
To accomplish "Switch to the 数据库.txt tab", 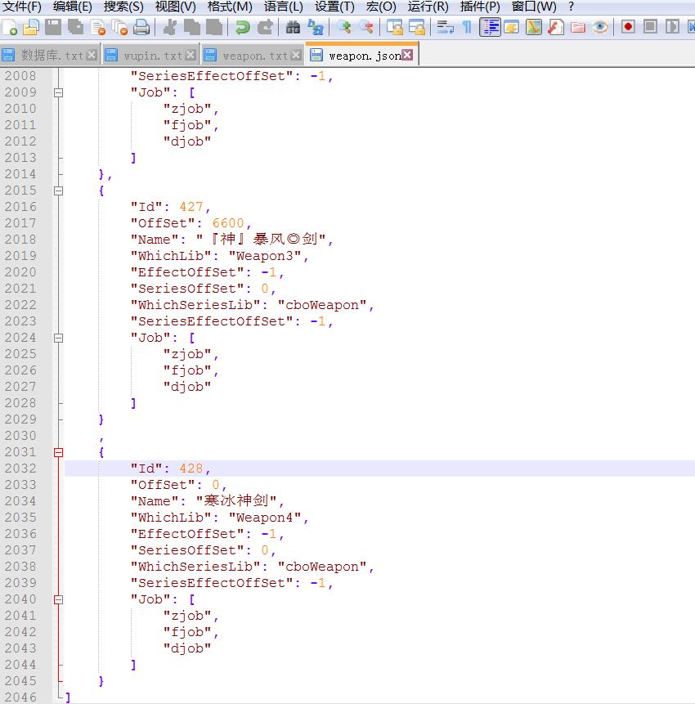I will tap(49, 56).
